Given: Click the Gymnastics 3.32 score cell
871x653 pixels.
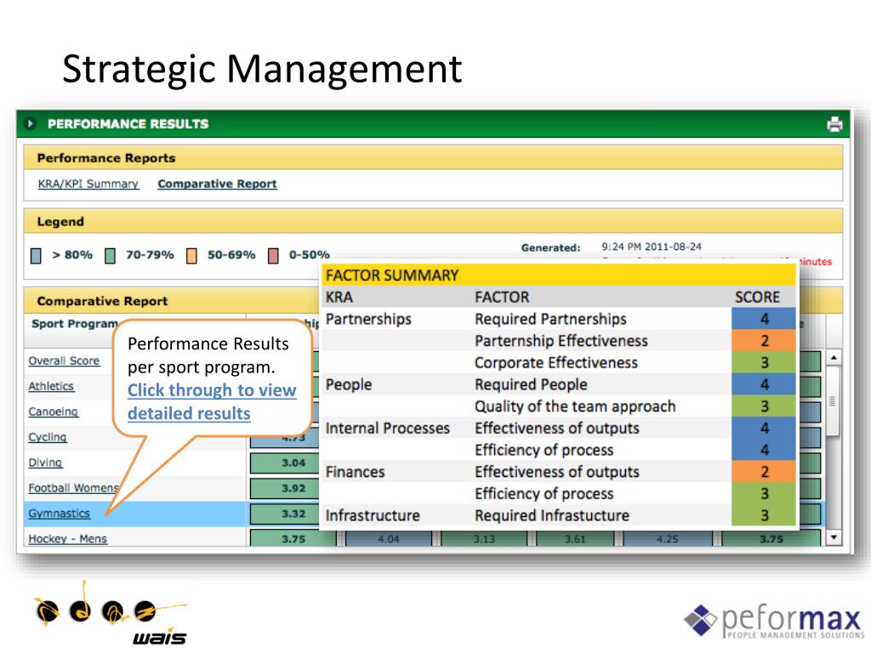Looking at the screenshot, I should coord(285,514).
